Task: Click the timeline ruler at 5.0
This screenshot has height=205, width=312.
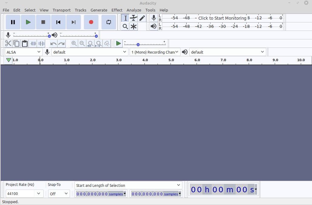Action: [x=171, y=60]
